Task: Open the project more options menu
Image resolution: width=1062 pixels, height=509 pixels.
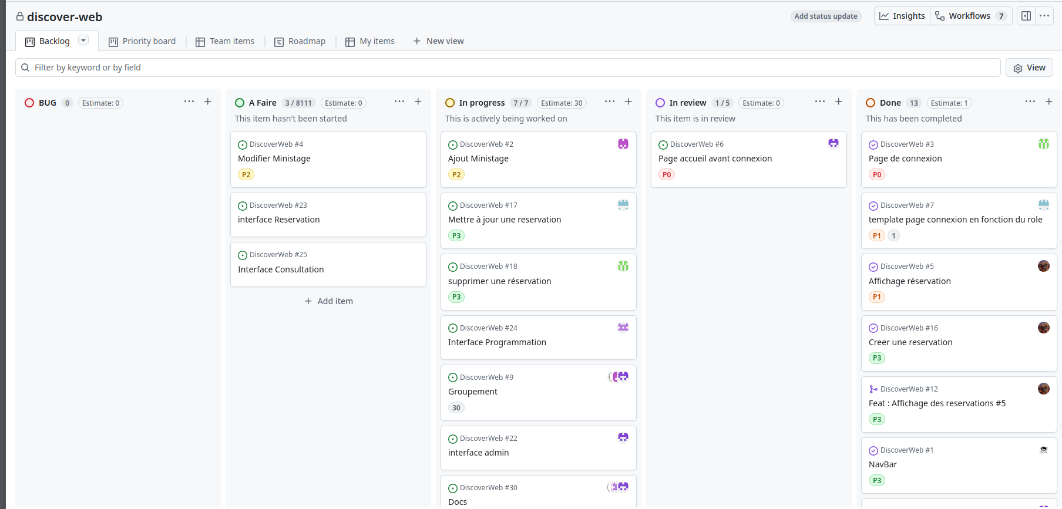Action: (1044, 16)
